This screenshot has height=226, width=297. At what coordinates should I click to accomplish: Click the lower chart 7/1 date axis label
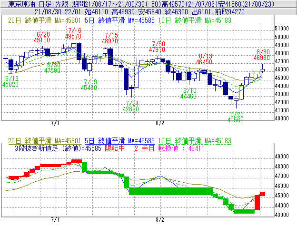click(55, 220)
